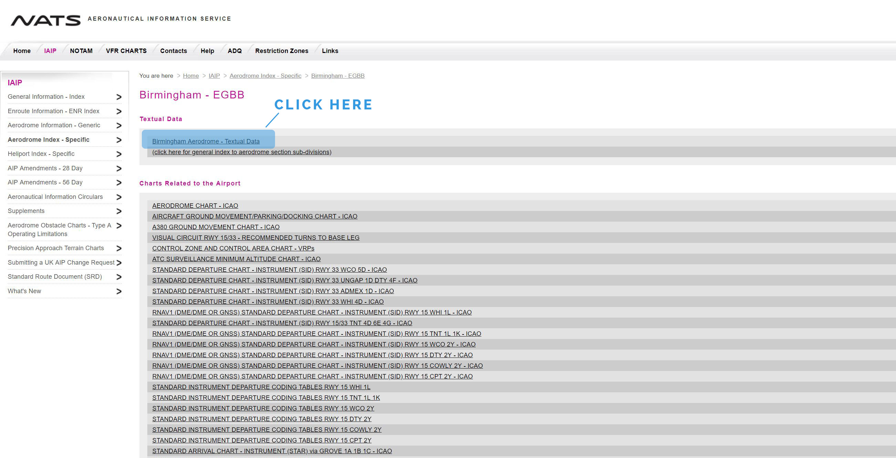896x458 pixels.
Task: Open departure coding tables RWY 15 DTY 2Y
Action: coord(262,419)
